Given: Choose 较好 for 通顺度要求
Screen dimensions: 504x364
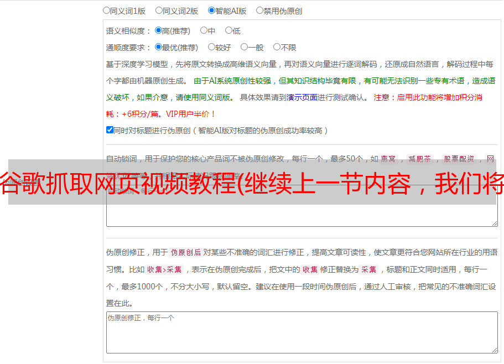Looking at the screenshot, I should pyautogui.click(x=211, y=47).
